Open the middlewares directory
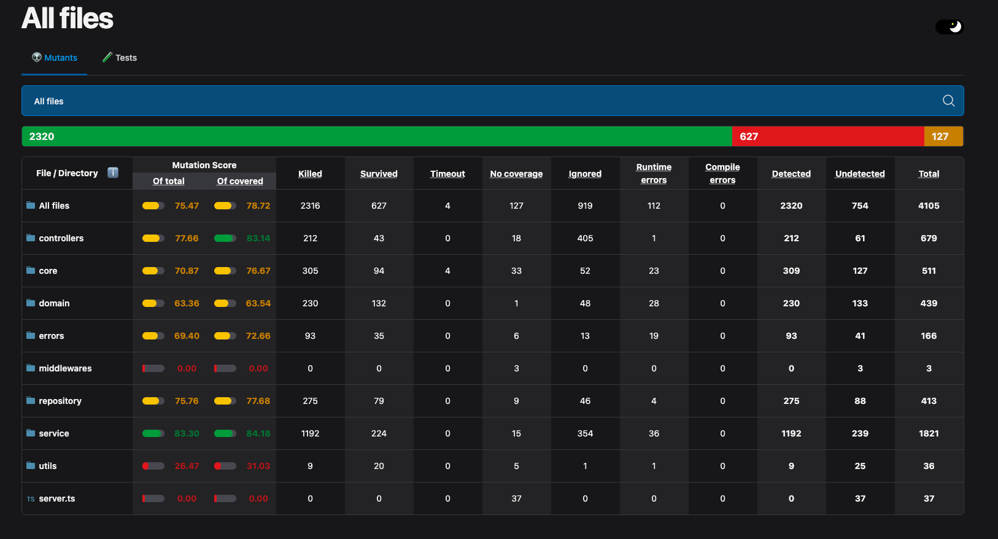This screenshot has height=539, width=998. click(65, 368)
